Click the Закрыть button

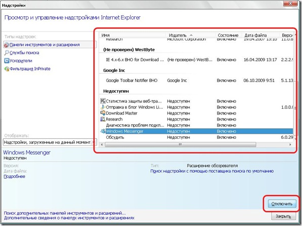[283, 216]
